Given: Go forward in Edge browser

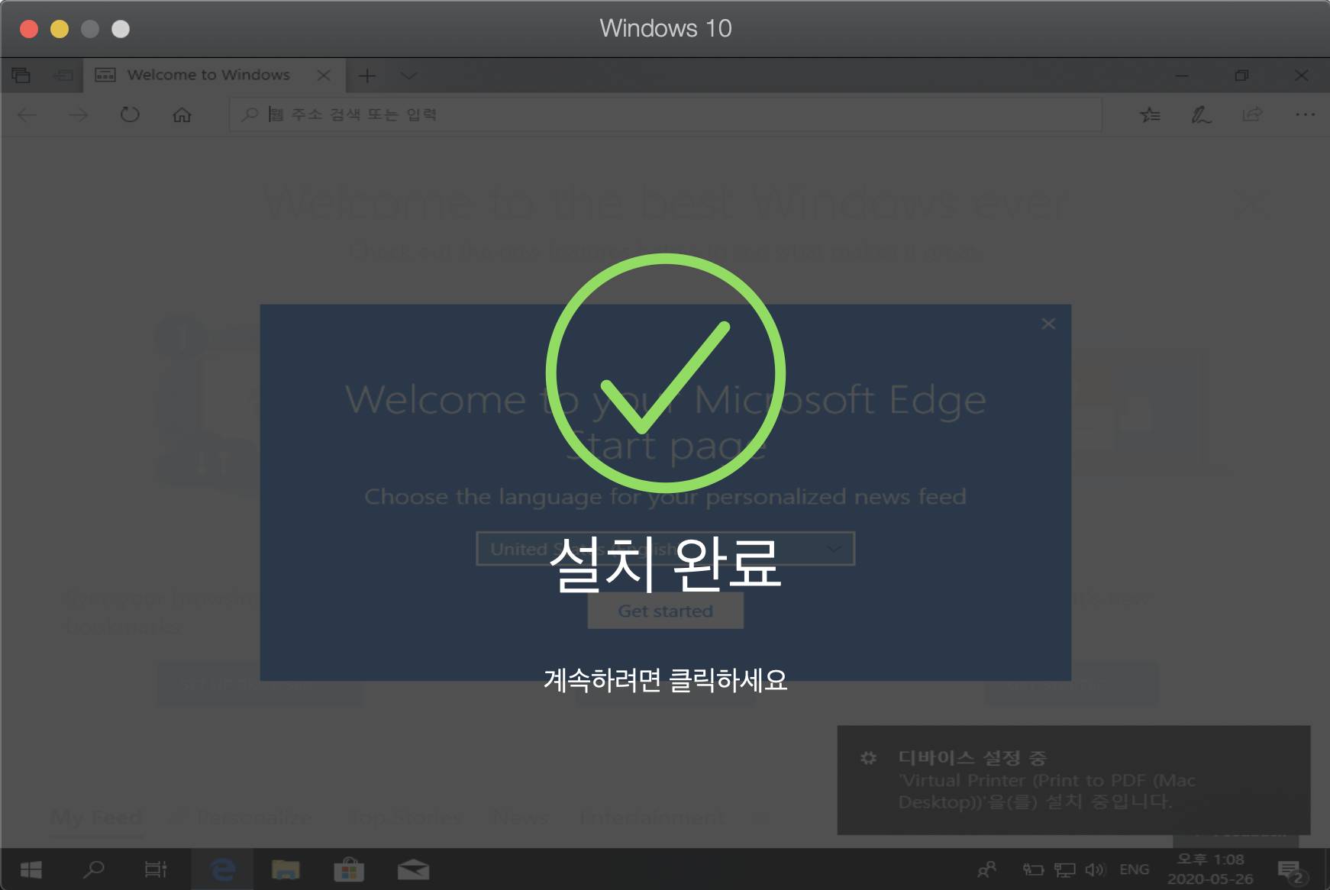Looking at the screenshot, I should pos(78,114).
